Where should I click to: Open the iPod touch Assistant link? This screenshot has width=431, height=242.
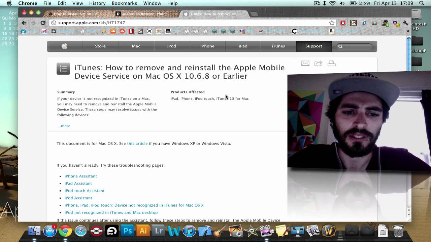(85, 191)
